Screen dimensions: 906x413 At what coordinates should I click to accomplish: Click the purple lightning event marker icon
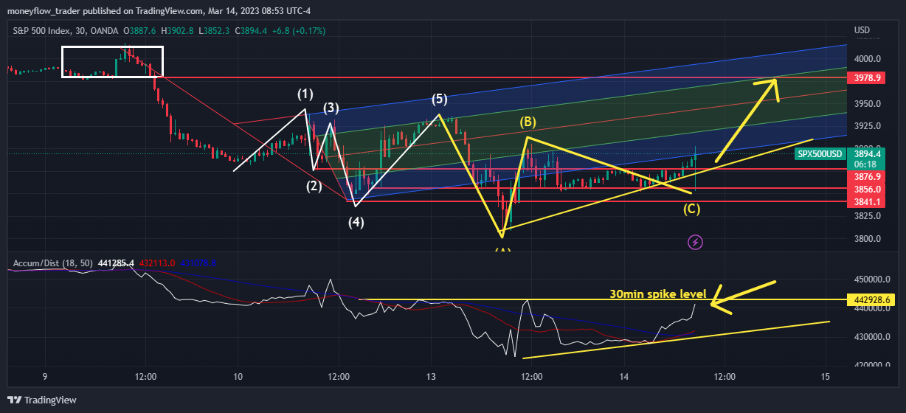(695, 241)
